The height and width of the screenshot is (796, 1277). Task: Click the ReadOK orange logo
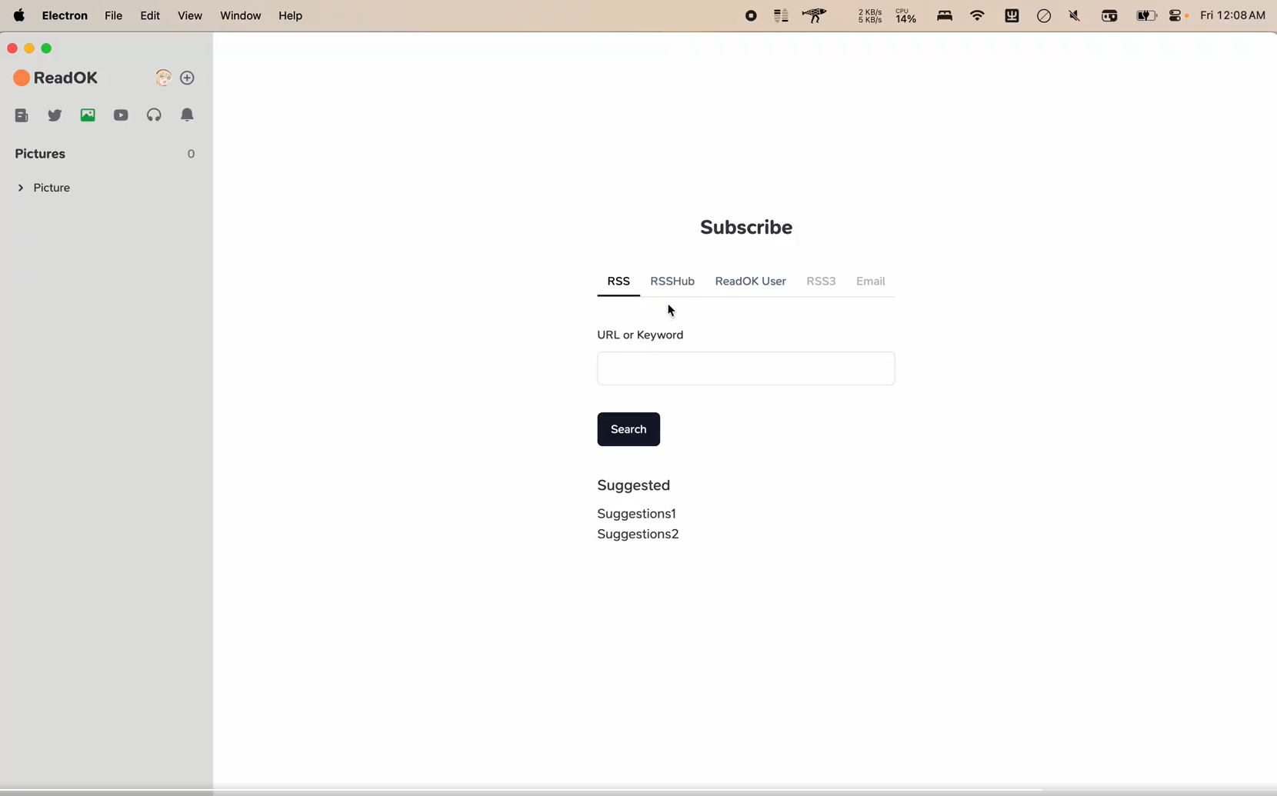22,78
